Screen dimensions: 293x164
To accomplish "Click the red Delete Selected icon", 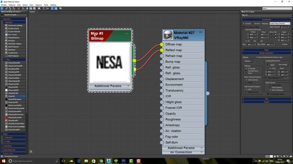I will 18,8.
